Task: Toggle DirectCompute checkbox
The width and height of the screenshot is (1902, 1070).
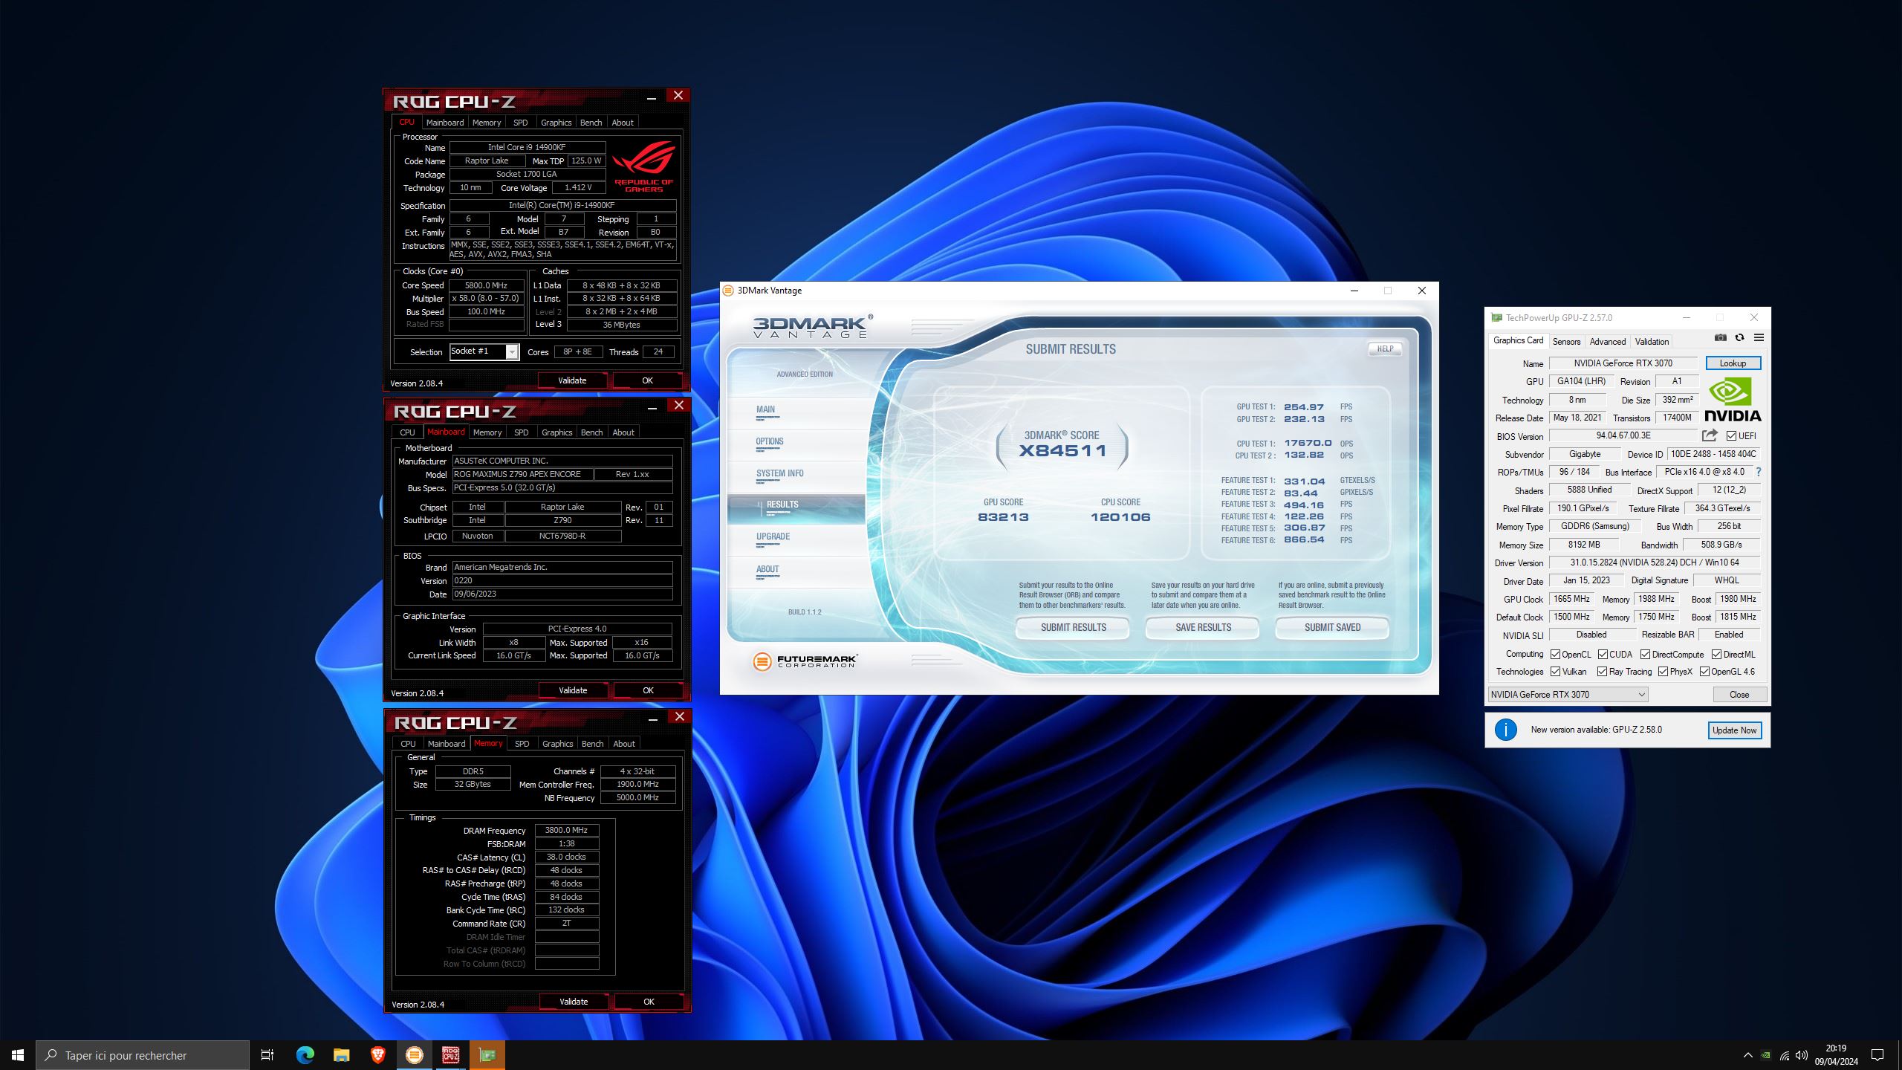Action: tap(1645, 655)
